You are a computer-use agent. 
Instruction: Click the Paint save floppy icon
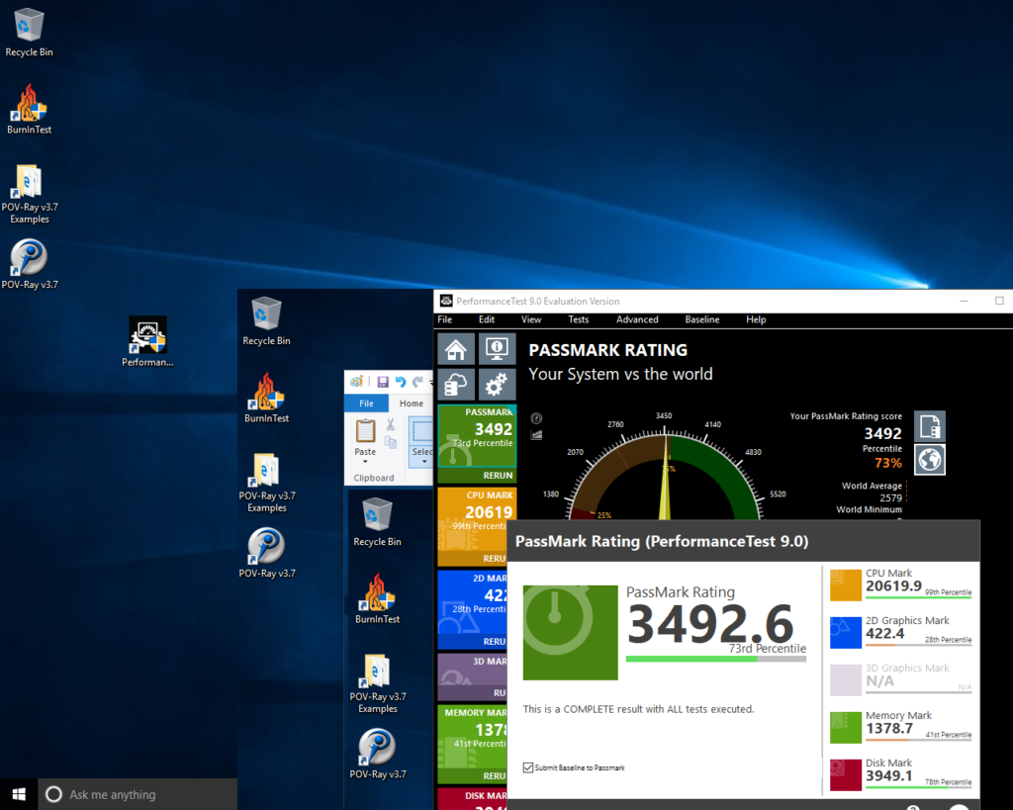coord(383,382)
